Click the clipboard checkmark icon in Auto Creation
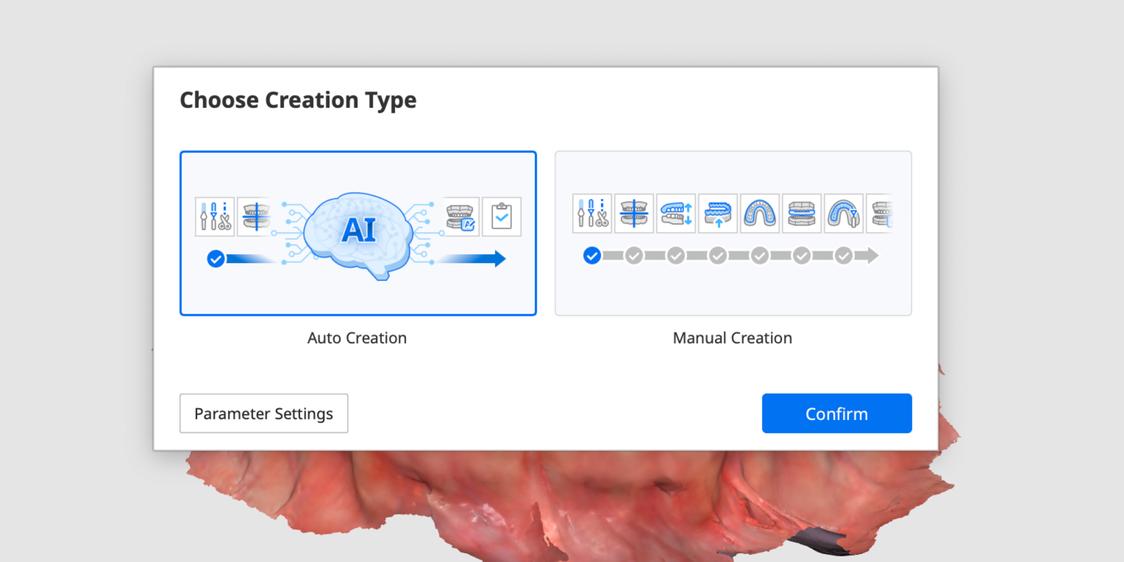Image resolution: width=1124 pixels, height=562 pixels. (x=502, y=217)
